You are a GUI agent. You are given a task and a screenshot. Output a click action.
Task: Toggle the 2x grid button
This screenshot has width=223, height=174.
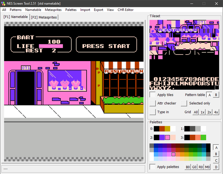pos(209,112)
